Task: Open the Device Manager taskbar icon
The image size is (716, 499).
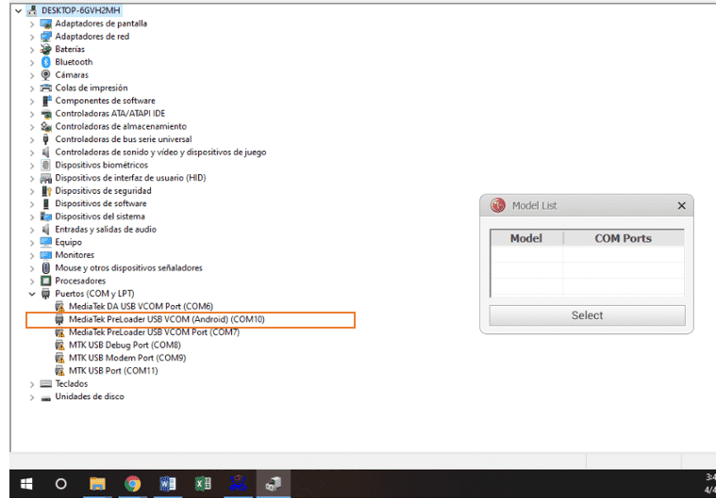Action: pos(273,484)
